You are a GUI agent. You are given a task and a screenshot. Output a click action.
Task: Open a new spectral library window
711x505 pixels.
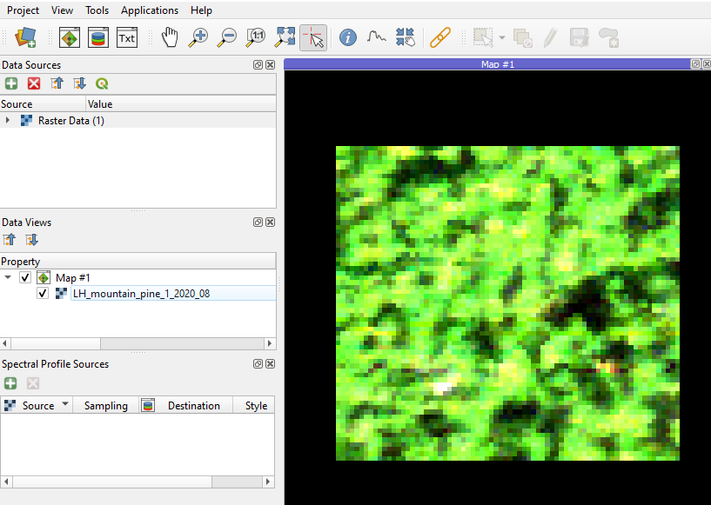click(x=98, y=37)
